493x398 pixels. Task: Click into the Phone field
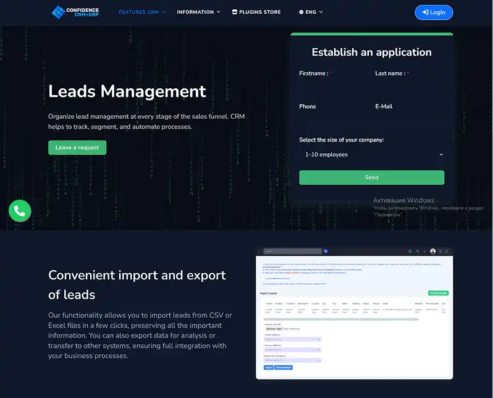coord(334,121)
